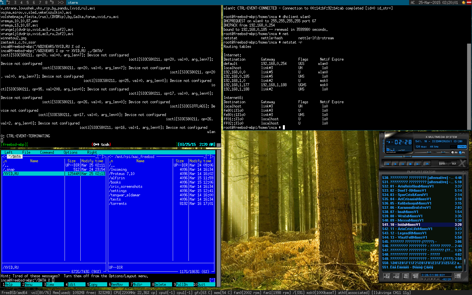Click the XMMS eject/open file button
The height and width of the screenshot is (295, 472).
[427, 164]
